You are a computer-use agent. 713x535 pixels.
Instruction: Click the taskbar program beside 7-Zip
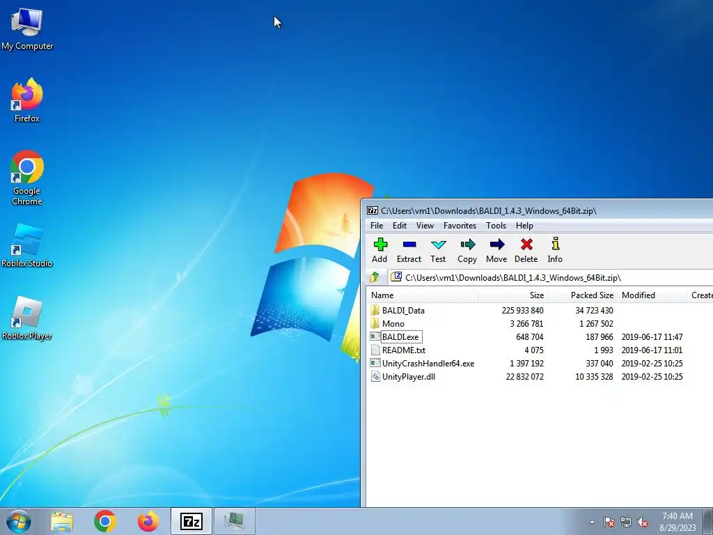(234, 521)
